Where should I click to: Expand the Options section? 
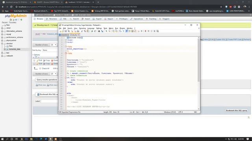tap(36, 55)
